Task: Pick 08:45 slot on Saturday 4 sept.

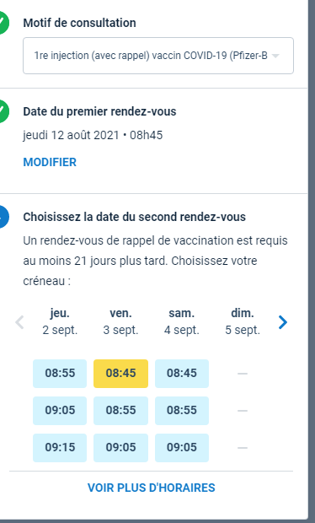Action: pos(182,373)
